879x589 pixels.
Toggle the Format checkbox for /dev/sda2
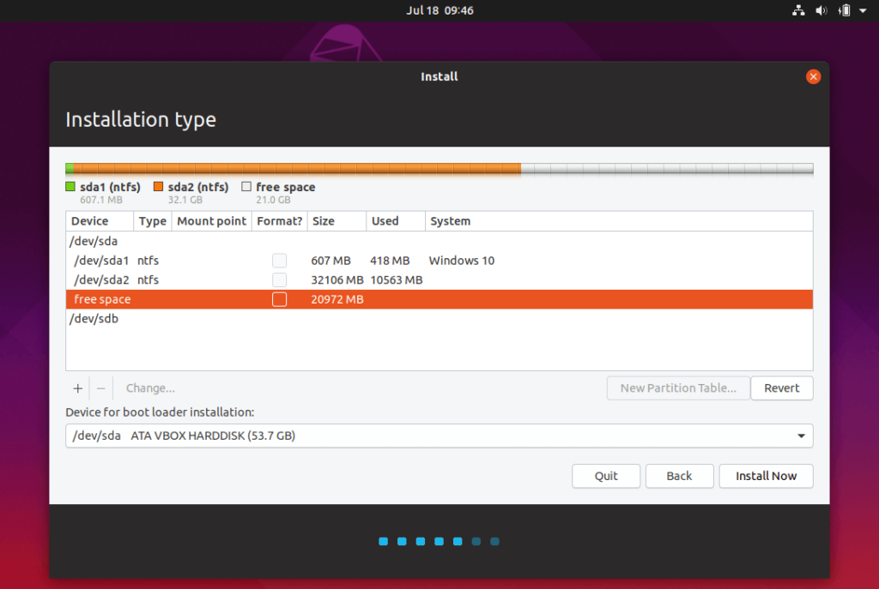click(279, 279)
